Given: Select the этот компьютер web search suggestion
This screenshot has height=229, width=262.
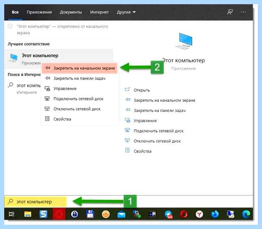Looking at the screenshot, I should point(24,89).
